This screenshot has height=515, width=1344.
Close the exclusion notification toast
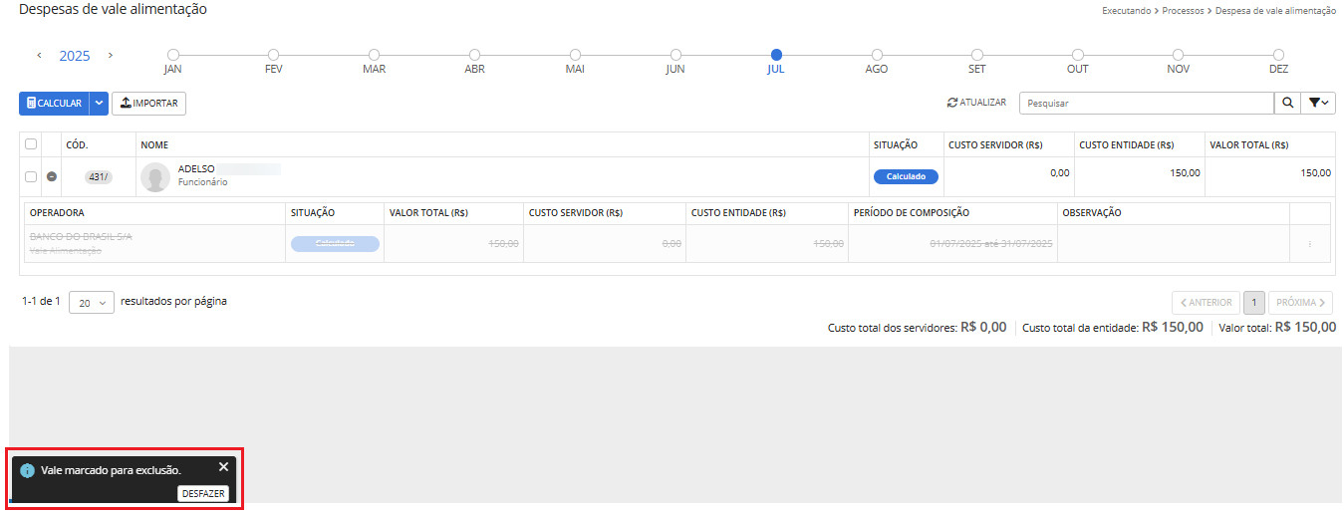[x=223, y=466]
